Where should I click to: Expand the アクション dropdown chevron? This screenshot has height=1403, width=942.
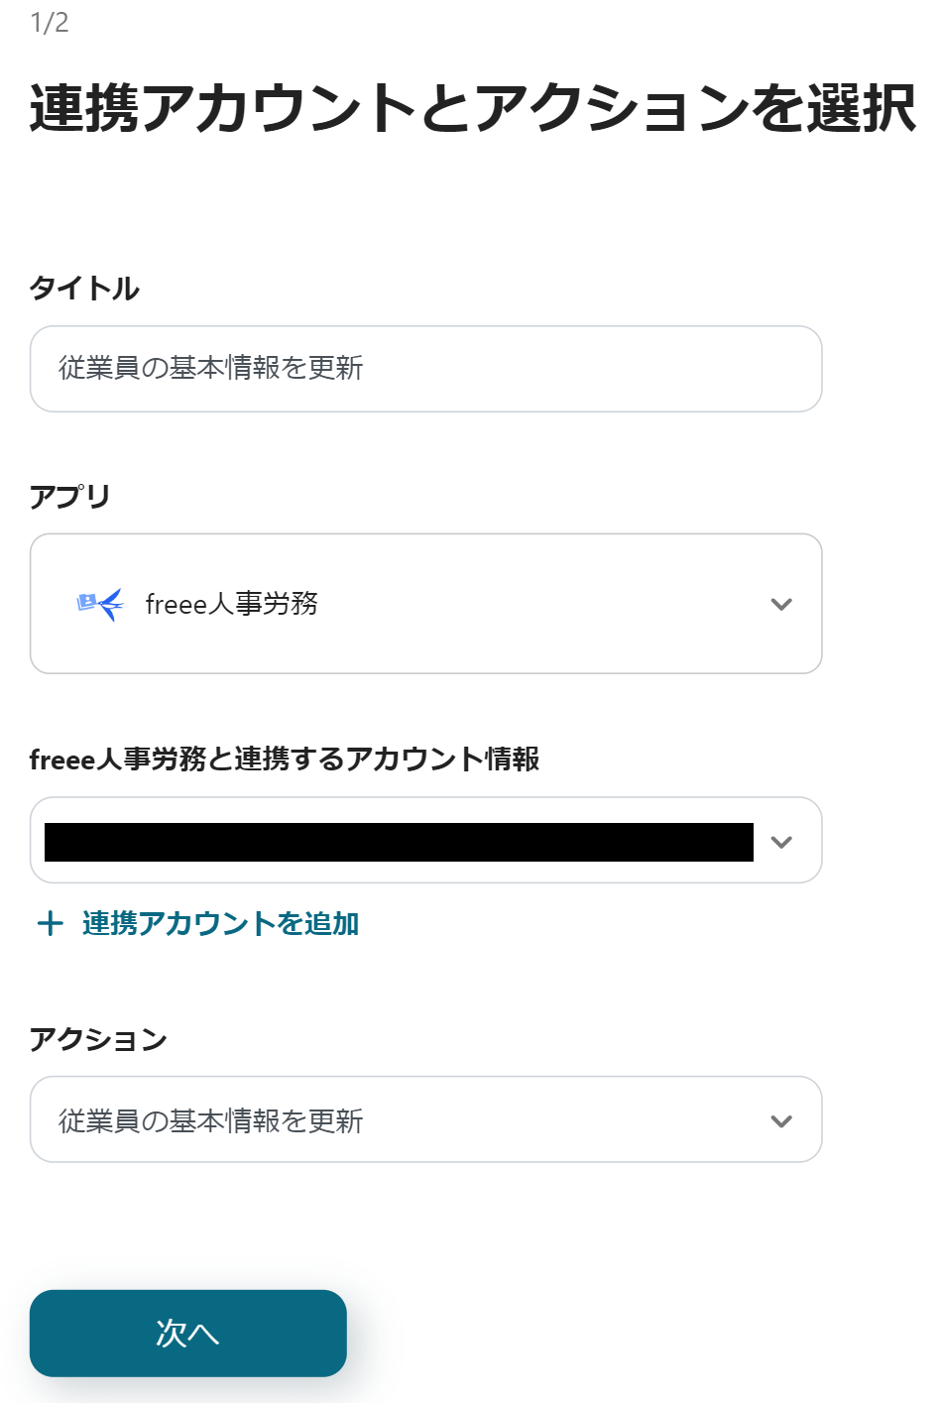click(781, 1121)
